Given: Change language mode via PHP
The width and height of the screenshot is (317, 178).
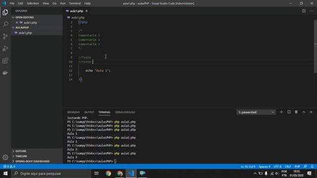Looking at the screenshot, I should tap(297, 167).
